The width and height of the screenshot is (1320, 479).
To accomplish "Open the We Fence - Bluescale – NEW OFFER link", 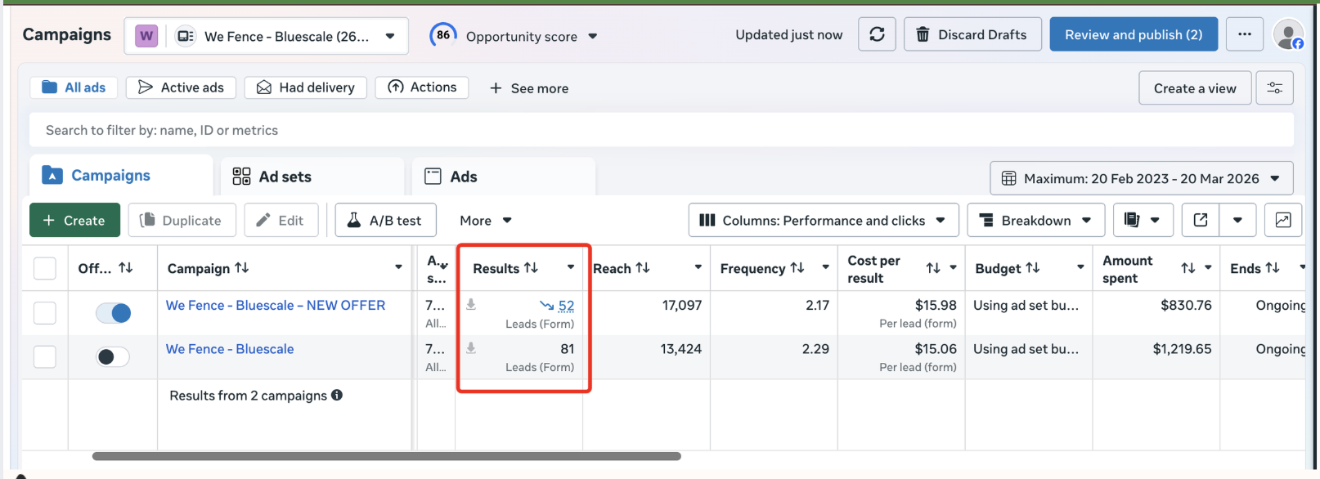I will click(x=276, y=305).
